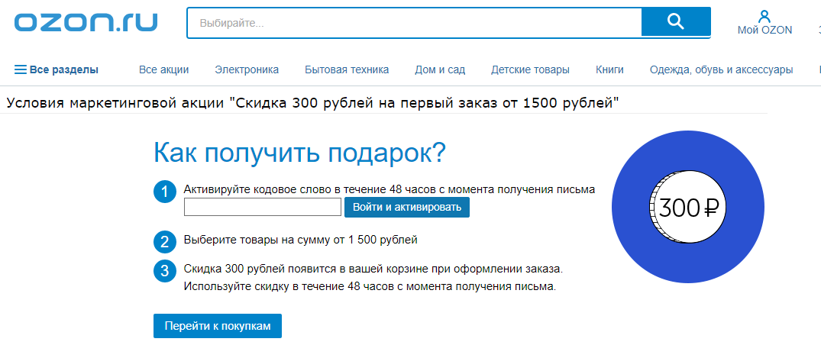Go to the Электроника category

[247, 70]
